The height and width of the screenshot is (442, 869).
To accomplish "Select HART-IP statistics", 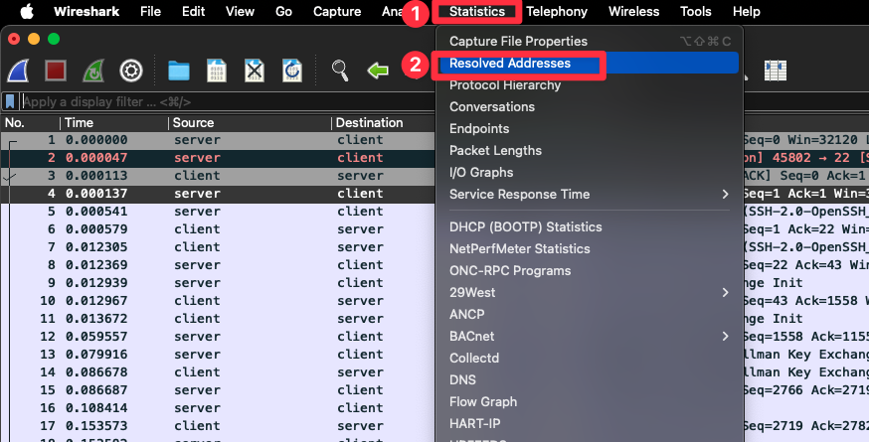I will click(x=590, y=424).
